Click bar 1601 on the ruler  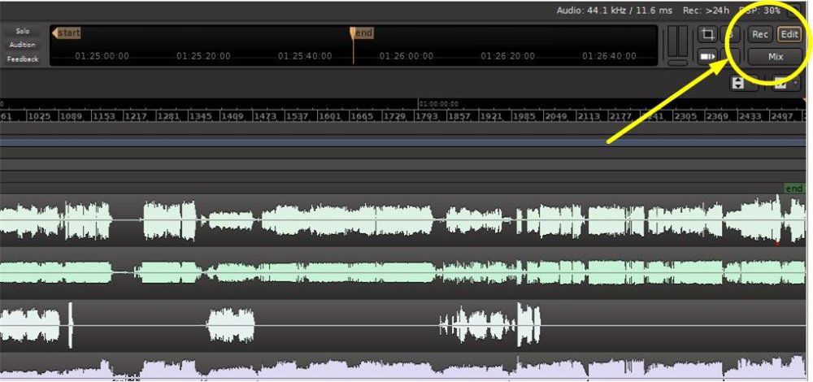(330, 116)
